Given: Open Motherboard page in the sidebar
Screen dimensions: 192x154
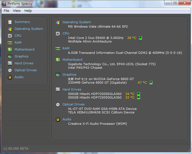Looking at the screenshot, I should pyautogui.click(x=25, y=49).
